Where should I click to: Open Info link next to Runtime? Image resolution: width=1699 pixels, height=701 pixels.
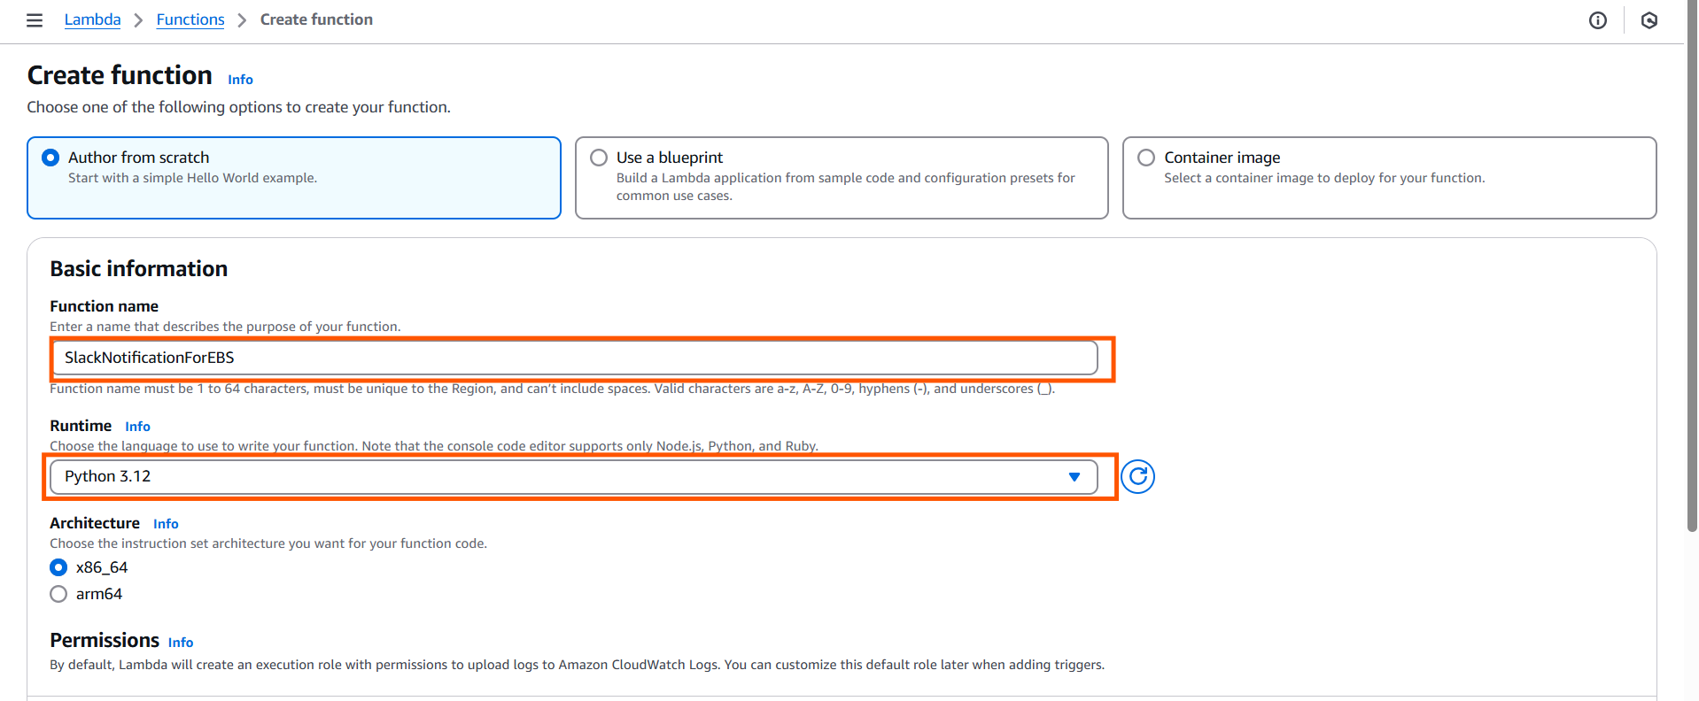(x=137, y=427)
